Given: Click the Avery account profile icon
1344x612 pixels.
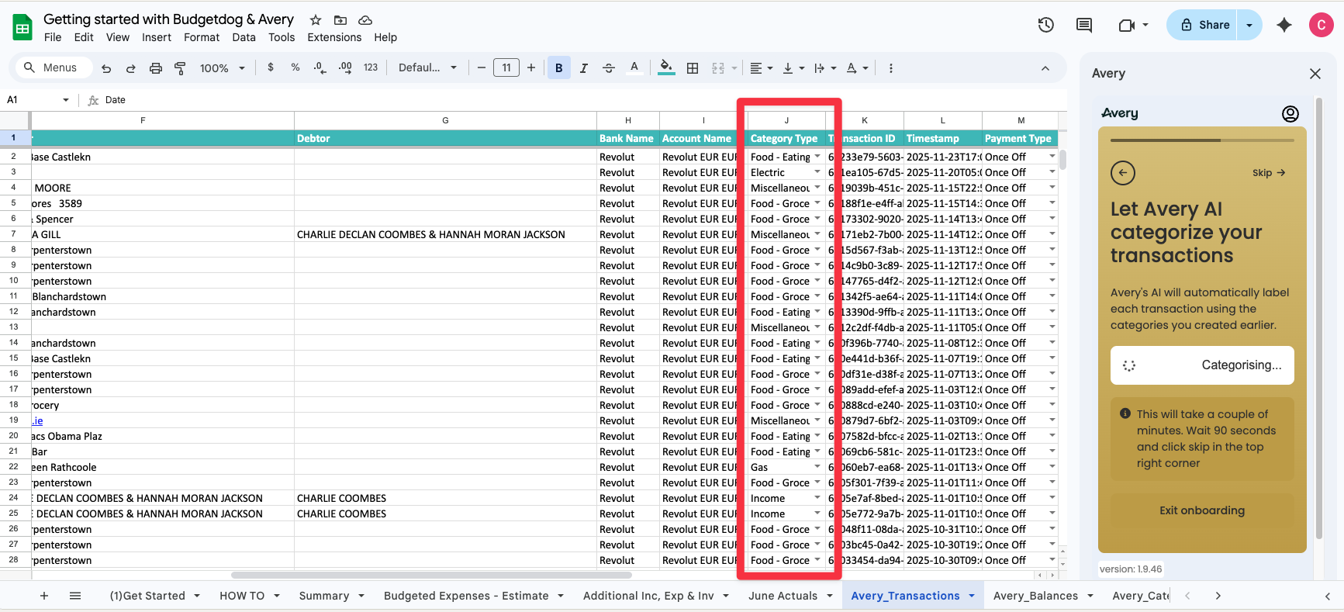Looking at the screenshot, I should tap(1290, 114).
